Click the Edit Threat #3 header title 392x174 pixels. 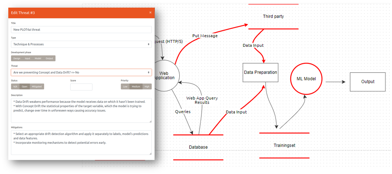(x=23, y=13)
